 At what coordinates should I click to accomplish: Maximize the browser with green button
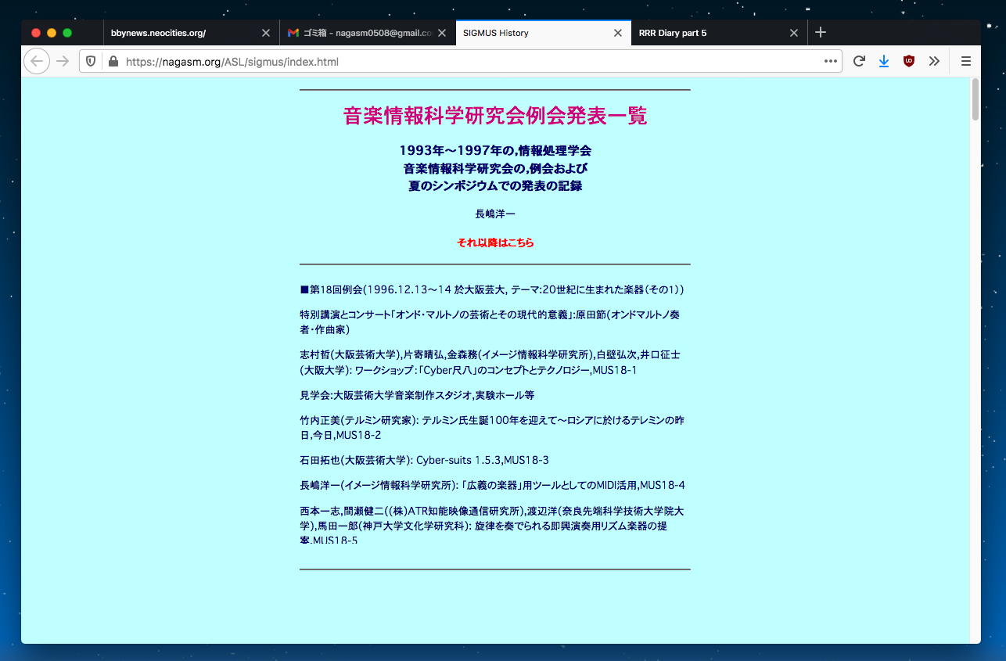(x=67, y=33)
